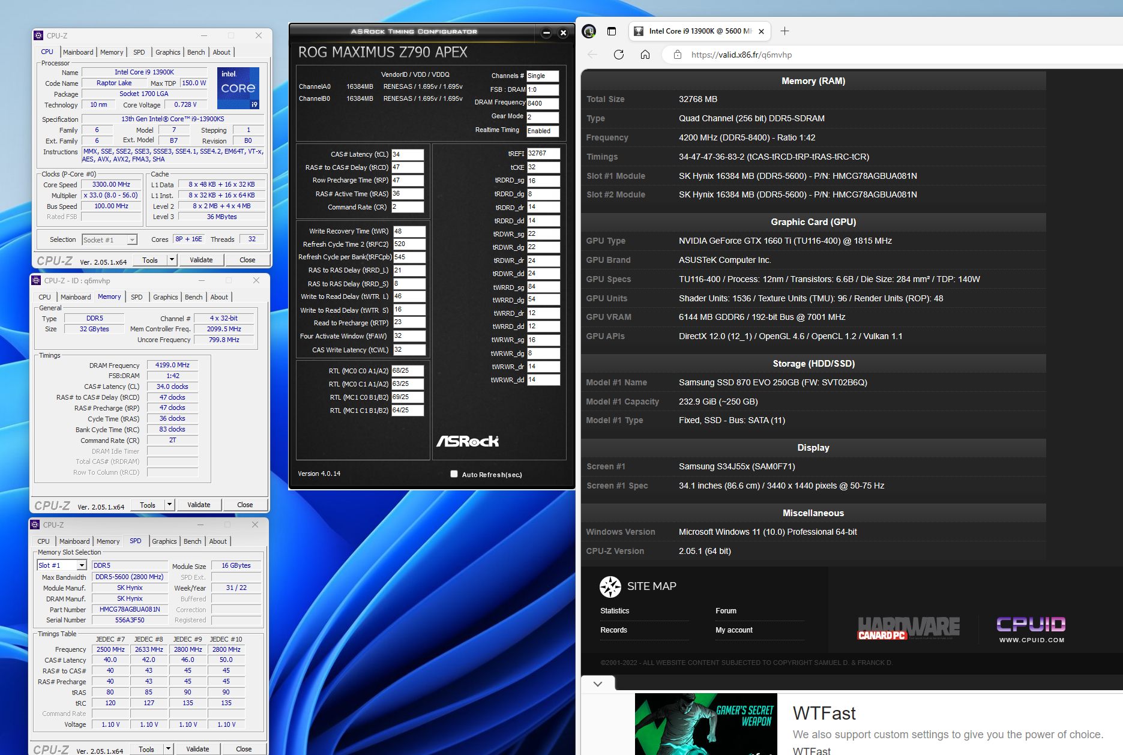Click the browser refresh icon
Viewport: 1123px width, 755px height.
click(x=619, y=55)
